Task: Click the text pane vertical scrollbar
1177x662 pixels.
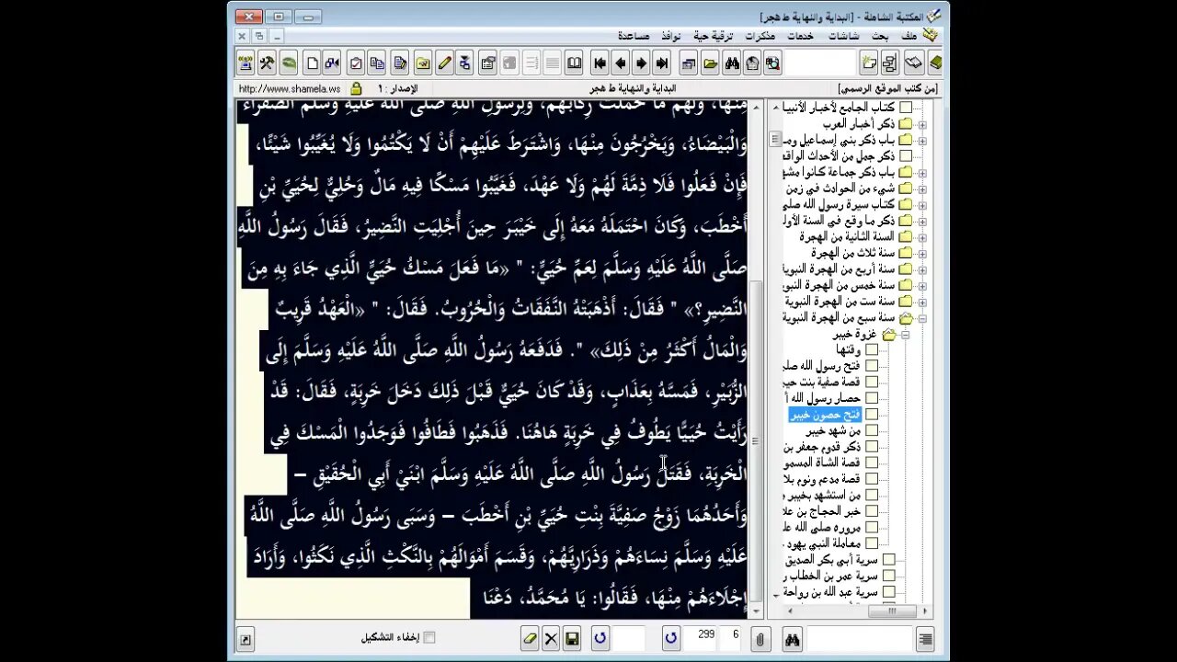Action: tap(757, 358)
